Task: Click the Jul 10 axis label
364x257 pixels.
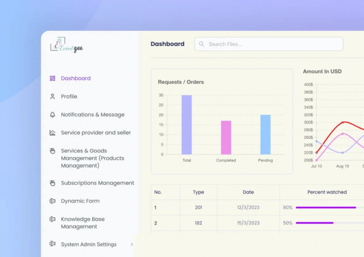Action: pyautogui.click(x=317, y=166)
